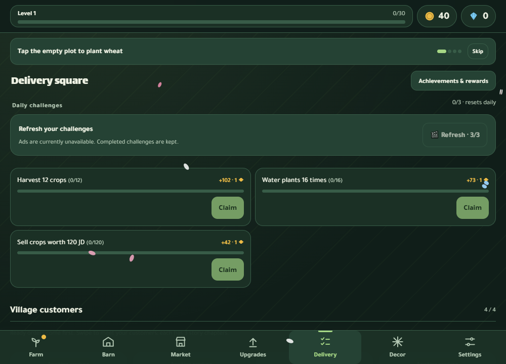Open the Settings tab
The image size is (506, 364).
click(x=470, y=347)
